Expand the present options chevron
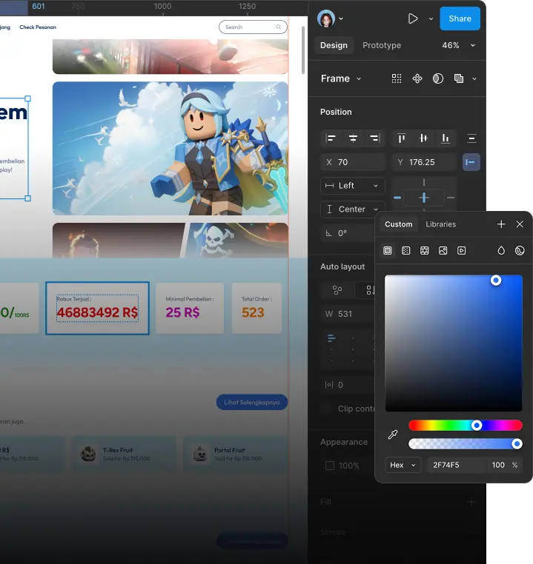 pos(431,19)
